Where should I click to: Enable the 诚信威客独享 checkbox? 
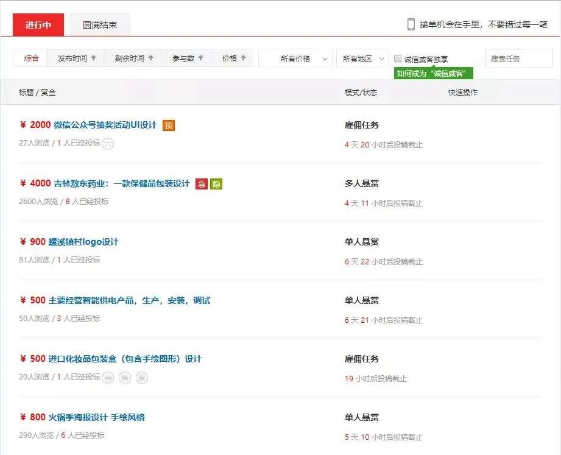pyautogui.click(x=398, y=58)
